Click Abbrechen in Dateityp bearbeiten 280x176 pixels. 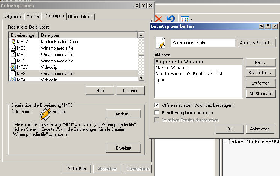tap(260, 129)
